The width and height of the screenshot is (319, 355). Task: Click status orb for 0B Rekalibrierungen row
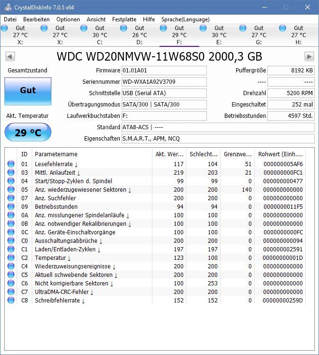click(x=11, y=223)
